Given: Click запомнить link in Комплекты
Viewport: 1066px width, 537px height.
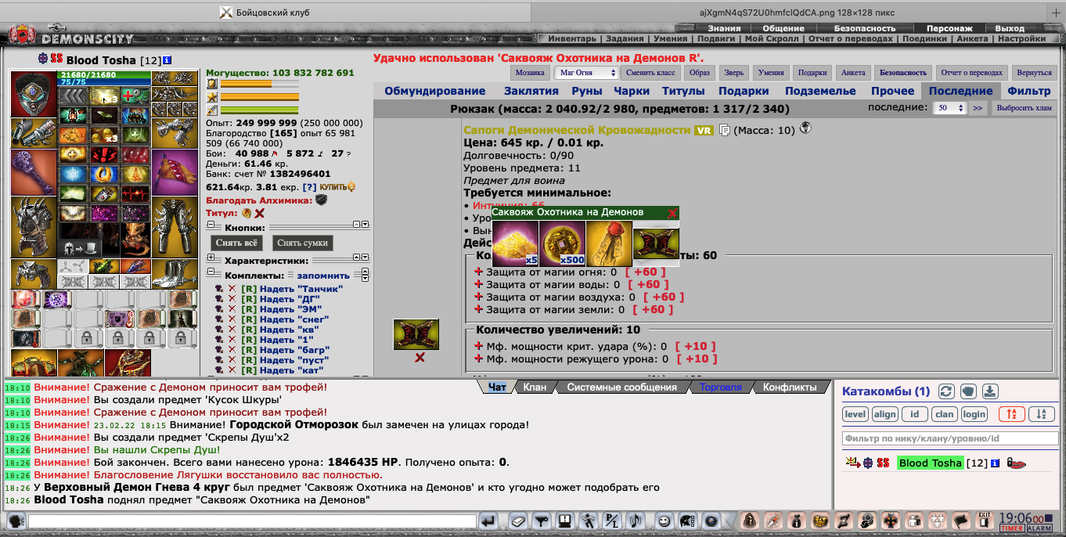Looking at the screenshot, I should pyautogui.click(x=323, y=276).
